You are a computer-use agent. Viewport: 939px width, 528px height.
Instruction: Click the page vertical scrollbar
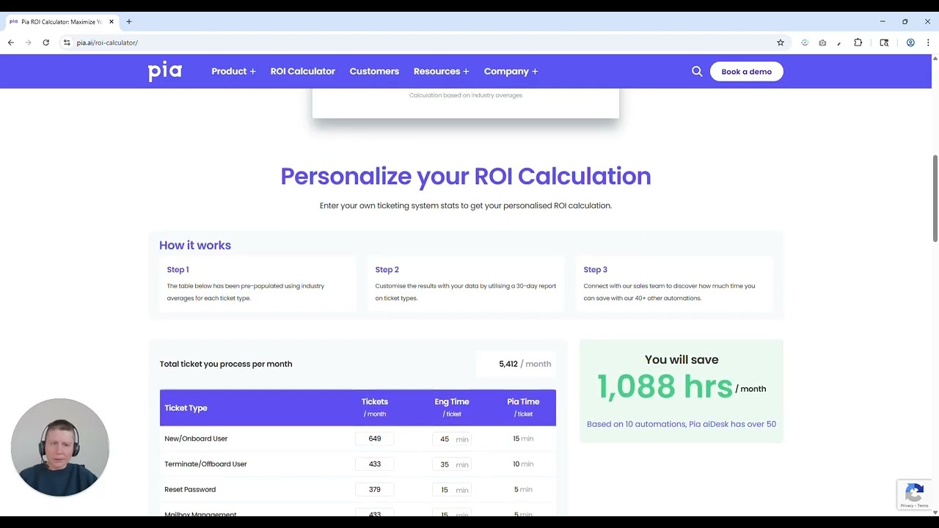click(x=935, y=198)
